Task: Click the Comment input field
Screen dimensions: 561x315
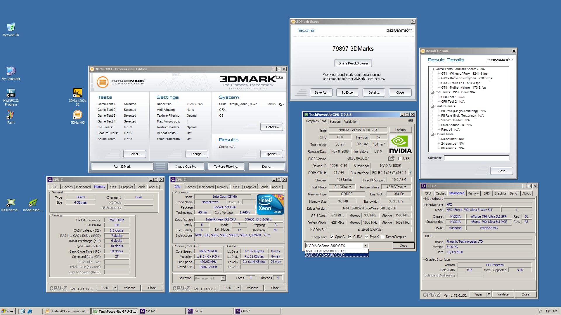Action: [476, 158]
